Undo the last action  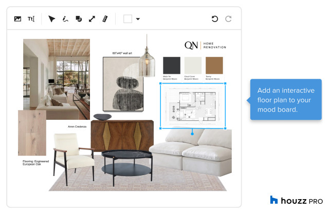click(215, 19)
